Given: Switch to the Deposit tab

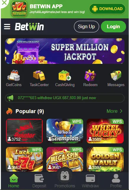Looking at the screenshot, I should 39,181.
